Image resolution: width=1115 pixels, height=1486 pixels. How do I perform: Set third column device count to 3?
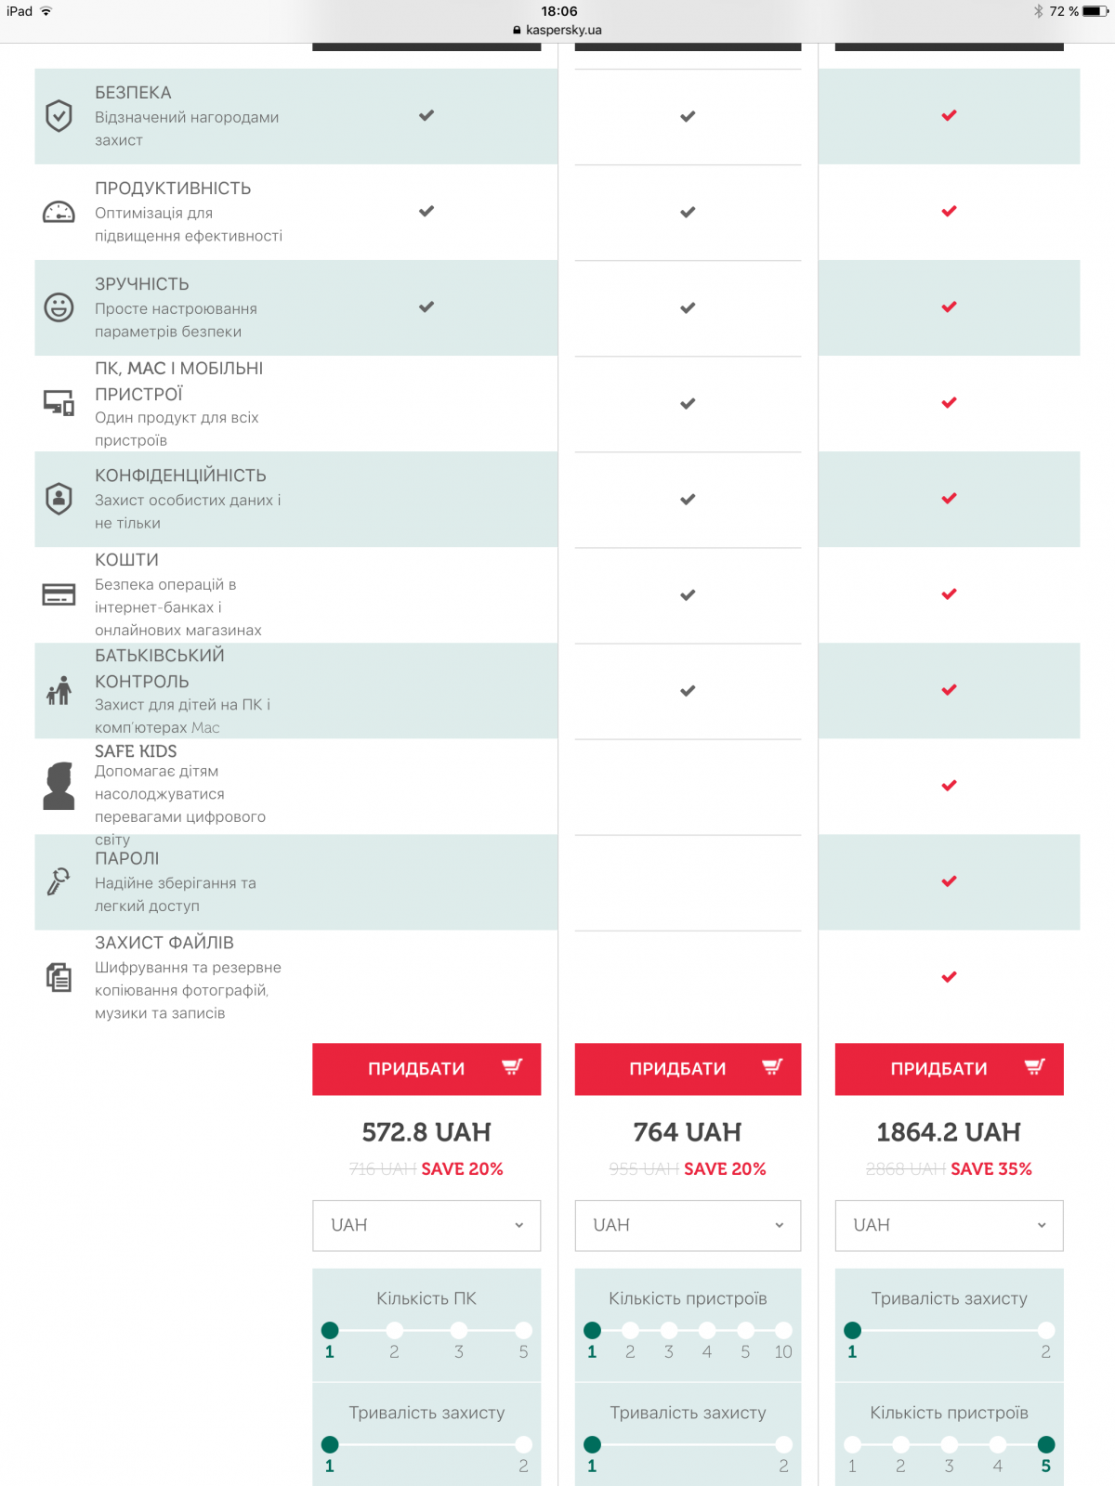pos(949,1444)
